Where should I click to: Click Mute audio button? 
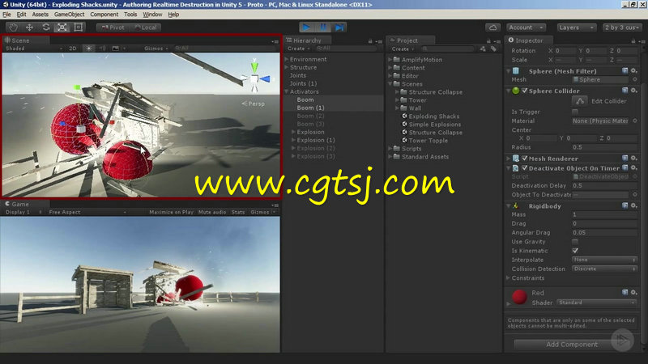click(212, 212)
